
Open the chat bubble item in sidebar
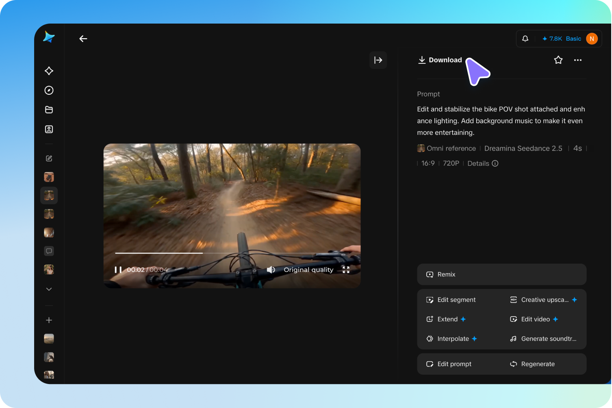click(x=49, y=251)
